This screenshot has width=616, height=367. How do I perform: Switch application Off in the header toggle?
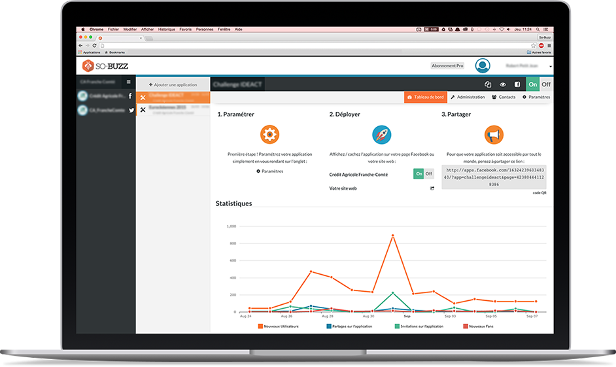click(x=546, y=84)
